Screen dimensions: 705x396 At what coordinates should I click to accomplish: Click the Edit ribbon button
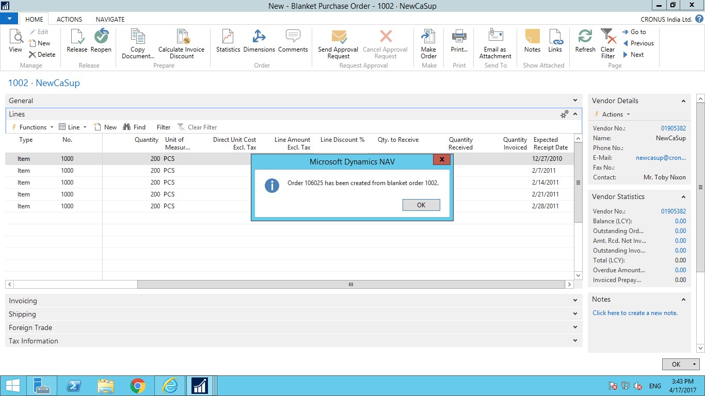coord(39,32)
